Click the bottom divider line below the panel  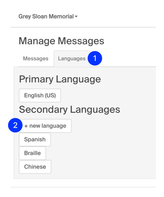coord(83,187)
